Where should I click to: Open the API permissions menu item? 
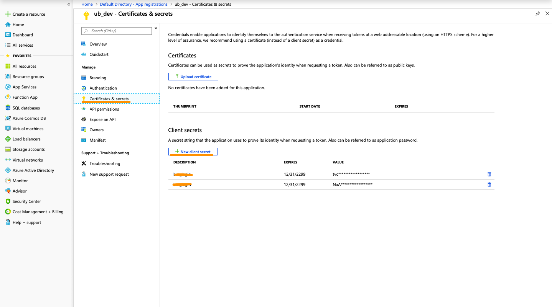point(104,109)
